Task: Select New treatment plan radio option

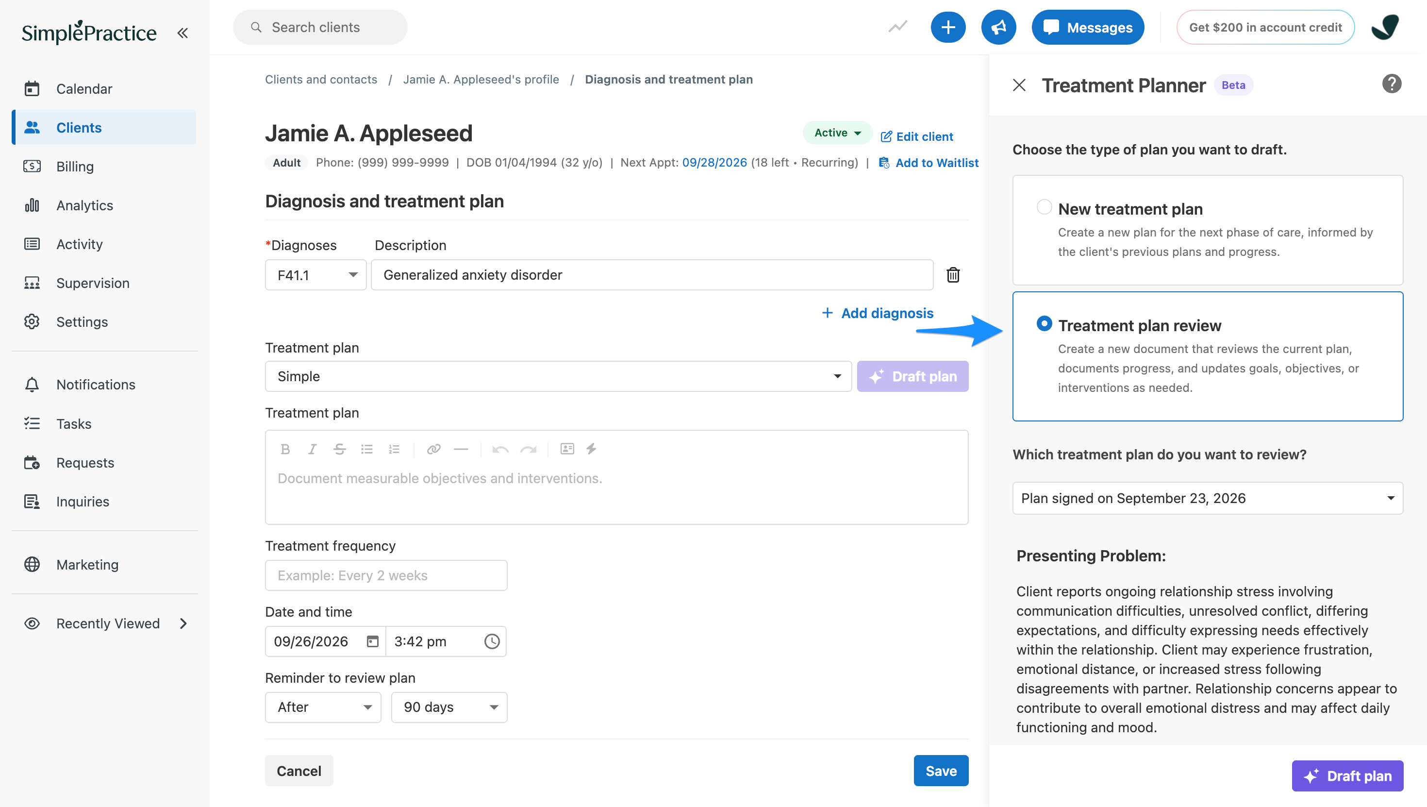Action: tap(1044, 207)
